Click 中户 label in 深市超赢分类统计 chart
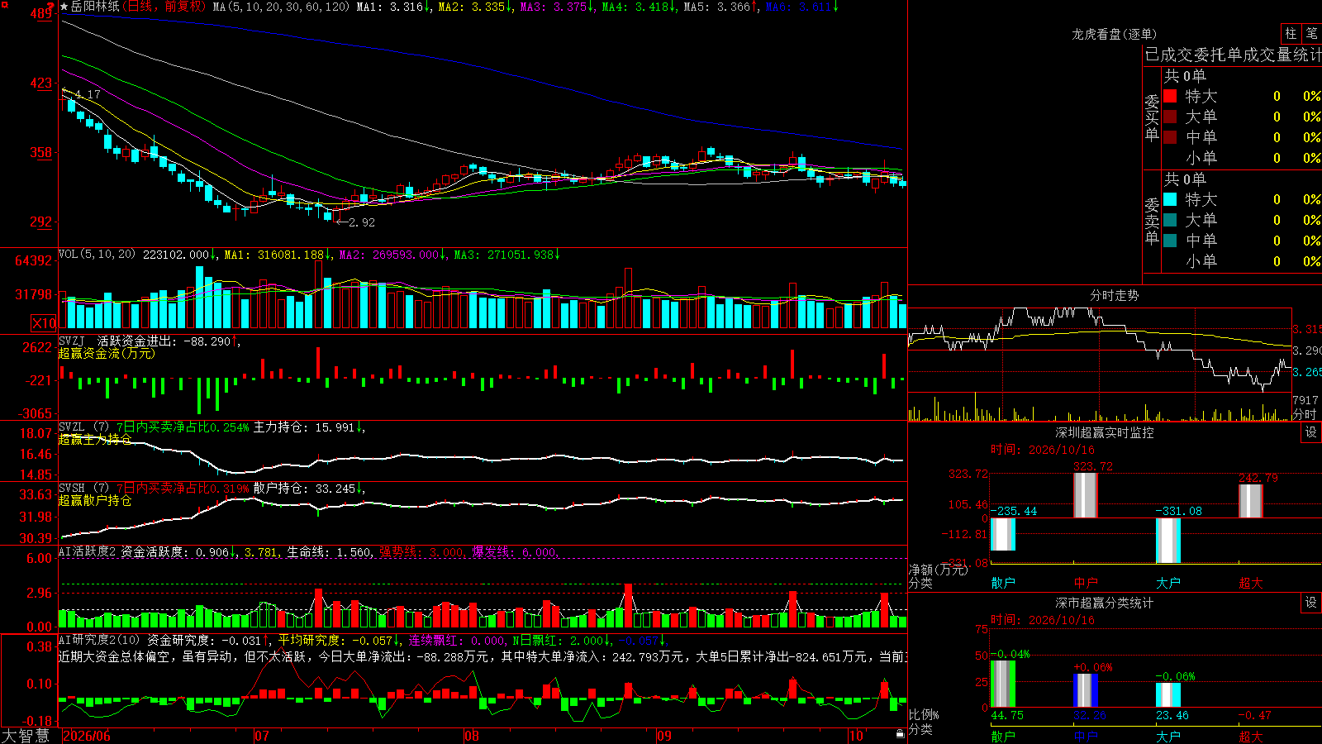 click(1086, 736)
